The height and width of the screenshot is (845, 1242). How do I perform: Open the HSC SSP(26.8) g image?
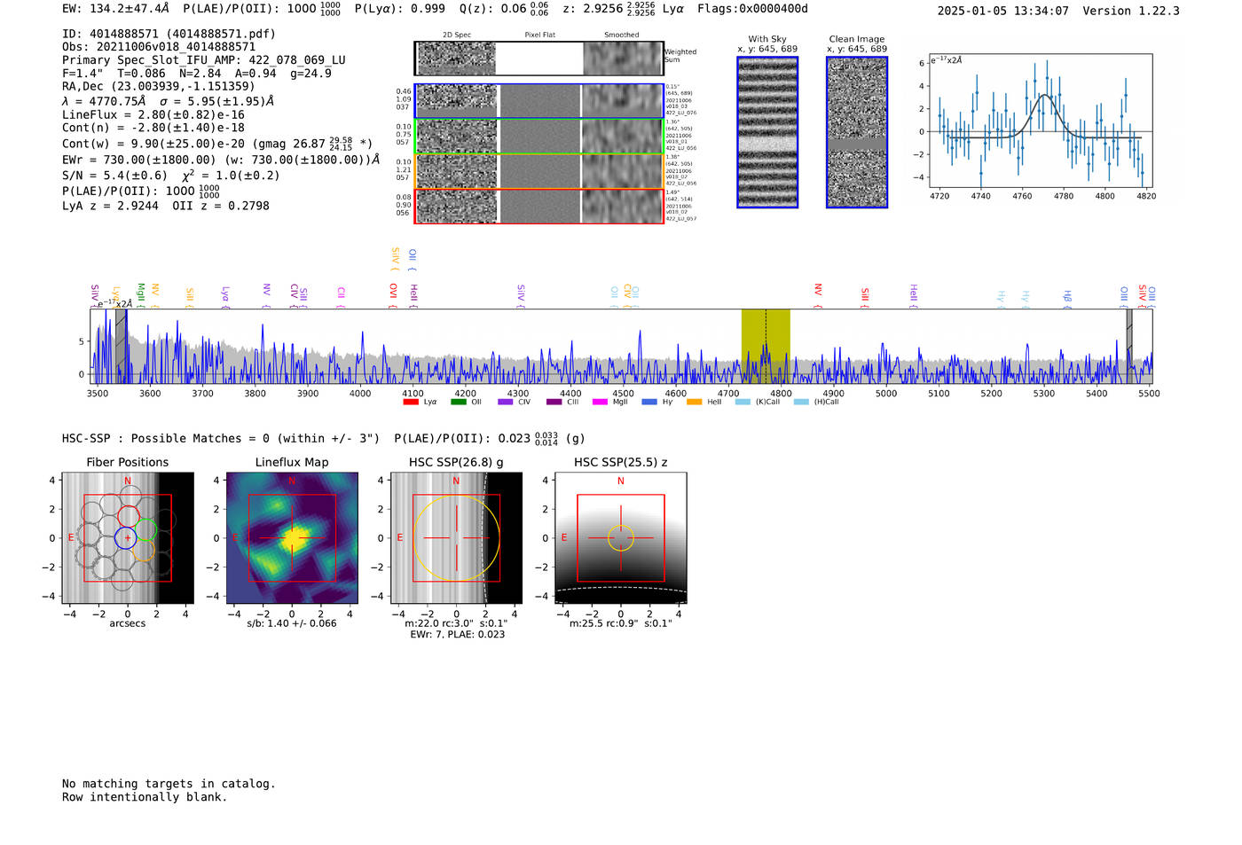456,538
